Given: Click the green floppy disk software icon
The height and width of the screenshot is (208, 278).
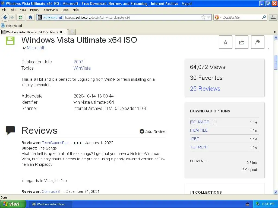Looking at the screenshot, I should pyautogui.click(x=10, y=41).
